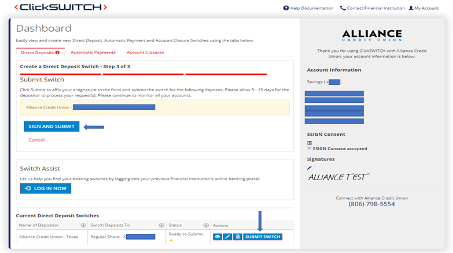Switch to Automatic Payments tab
The width and height of the screenshot is (453, 253).
point(93,52)
